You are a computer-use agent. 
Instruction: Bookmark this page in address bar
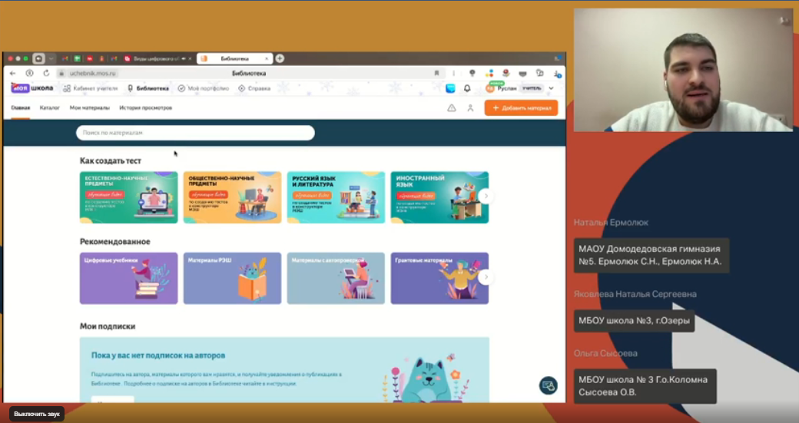(436, 73)
